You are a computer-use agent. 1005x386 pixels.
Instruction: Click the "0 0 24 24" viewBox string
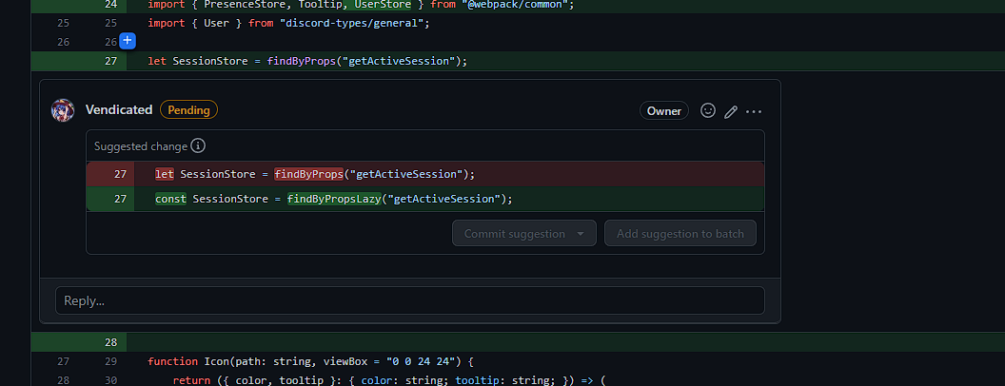pos(421,361)
